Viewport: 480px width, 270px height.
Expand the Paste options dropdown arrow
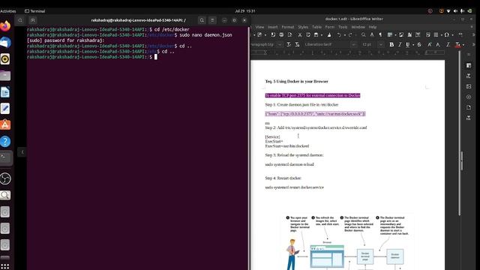322,35
